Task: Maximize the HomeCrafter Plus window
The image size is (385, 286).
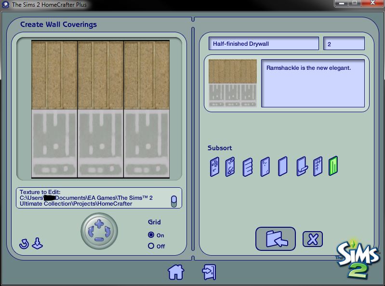Action: pyautogui.click(x=355, y=3)
